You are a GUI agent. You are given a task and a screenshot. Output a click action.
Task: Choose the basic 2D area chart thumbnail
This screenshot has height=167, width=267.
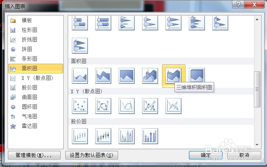(x=80, y=76)
